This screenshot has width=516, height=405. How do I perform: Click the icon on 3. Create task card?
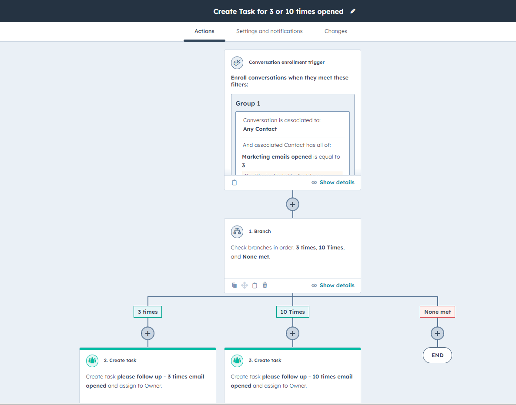coord(237,360)
